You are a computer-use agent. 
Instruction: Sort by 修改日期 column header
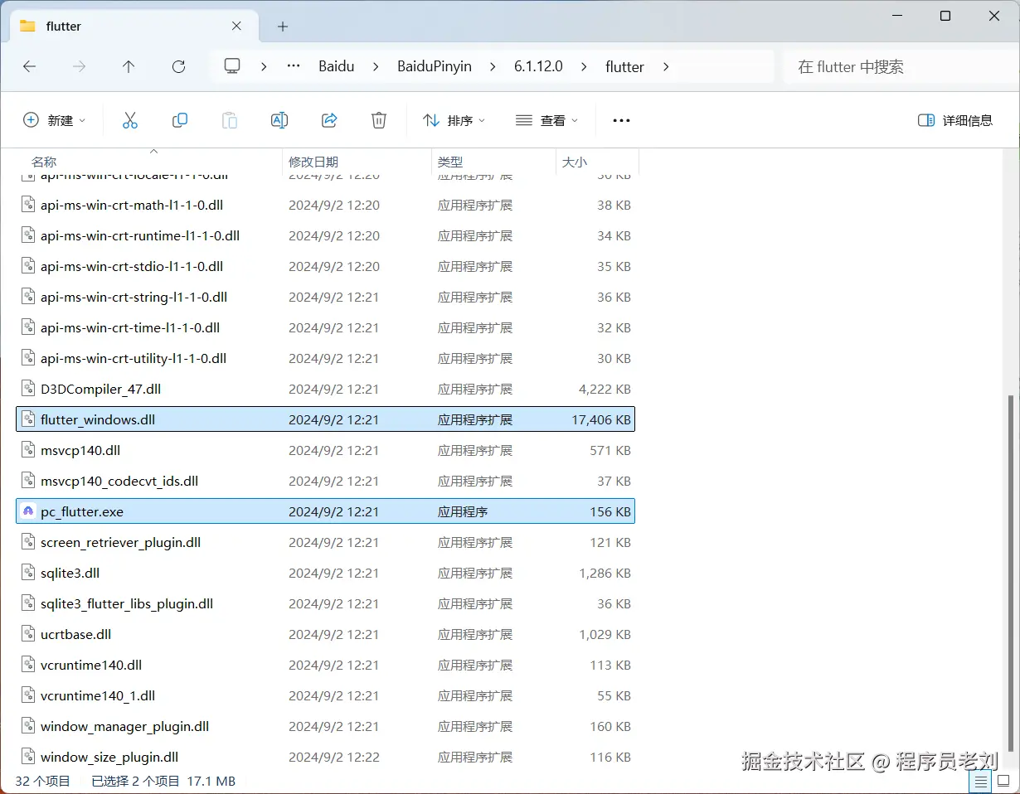pos(313,162)
